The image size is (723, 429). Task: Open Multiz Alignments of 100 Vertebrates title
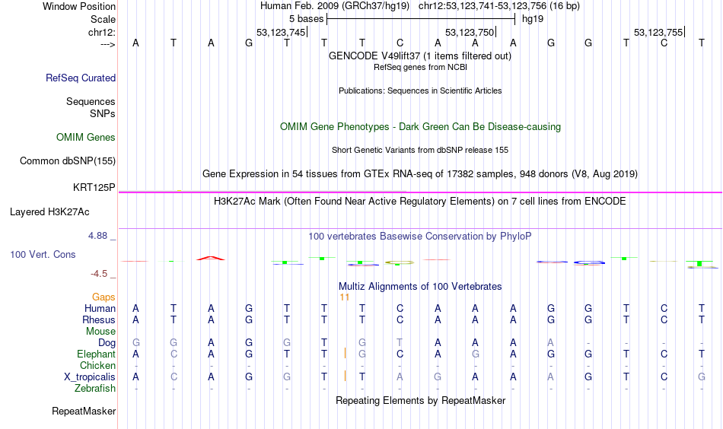[420, 287]
